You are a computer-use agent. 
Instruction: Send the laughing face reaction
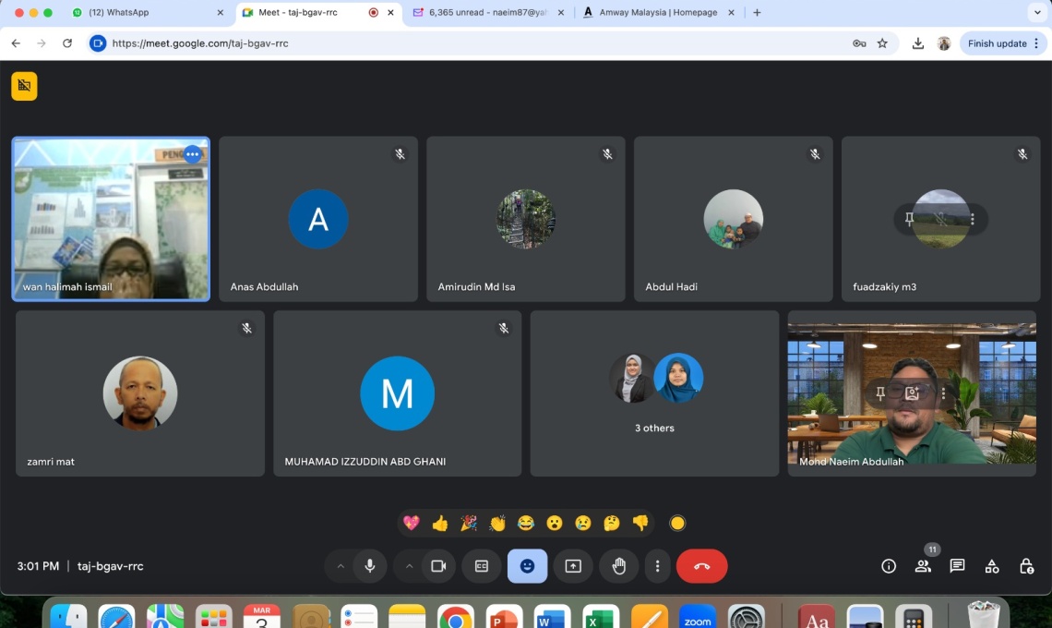point(526,523)
